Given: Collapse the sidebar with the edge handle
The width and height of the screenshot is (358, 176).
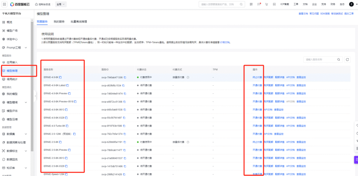Looking at the screenshot, I should [x=35, y=96].
